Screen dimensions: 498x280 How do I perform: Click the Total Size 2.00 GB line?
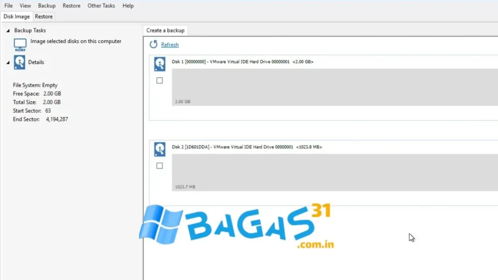coord(37,102)
